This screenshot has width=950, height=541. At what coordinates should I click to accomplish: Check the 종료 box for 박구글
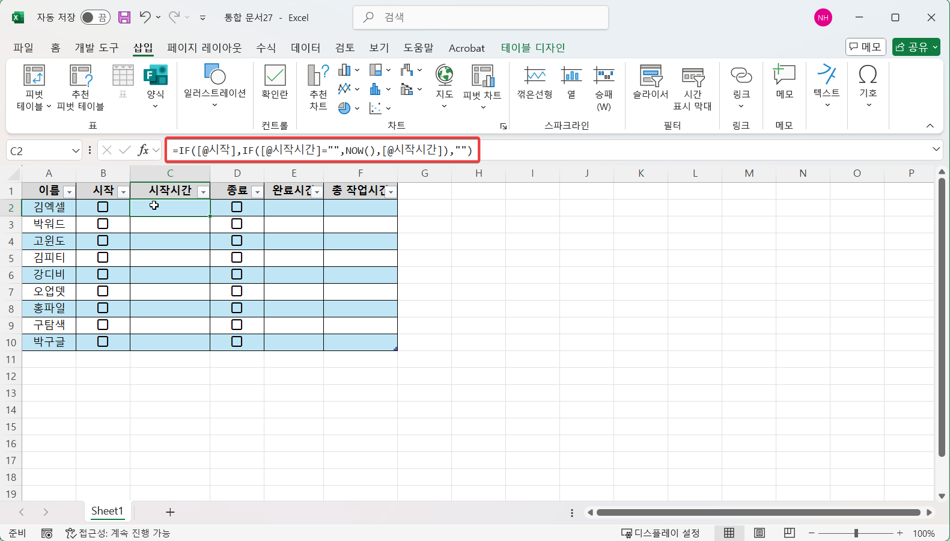237,341
